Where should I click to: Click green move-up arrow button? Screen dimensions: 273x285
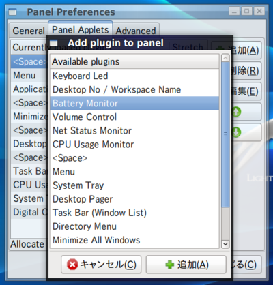246,112
